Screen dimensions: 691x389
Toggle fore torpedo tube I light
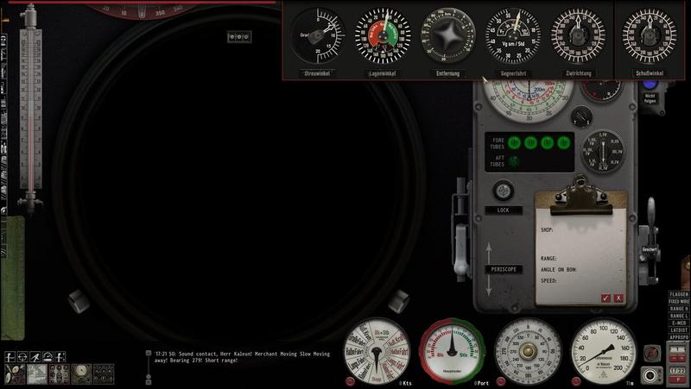[x=514, y=142]
